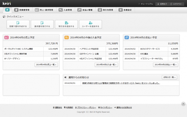Viewport: 187px width, 117px height.
Task: Select row D社オフィシャル 更新作業
Action: click(31, 54)
